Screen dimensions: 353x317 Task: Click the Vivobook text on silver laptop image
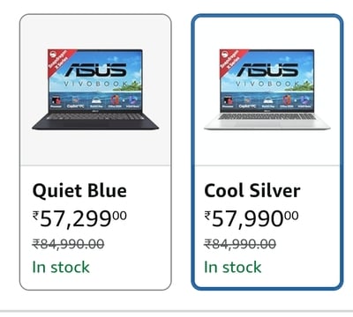tap(267, 84)
